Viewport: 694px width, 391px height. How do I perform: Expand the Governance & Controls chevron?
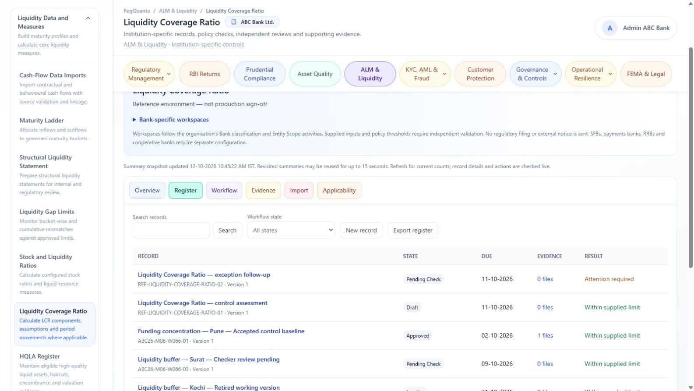pyautogui.click(x=555, y=74)
